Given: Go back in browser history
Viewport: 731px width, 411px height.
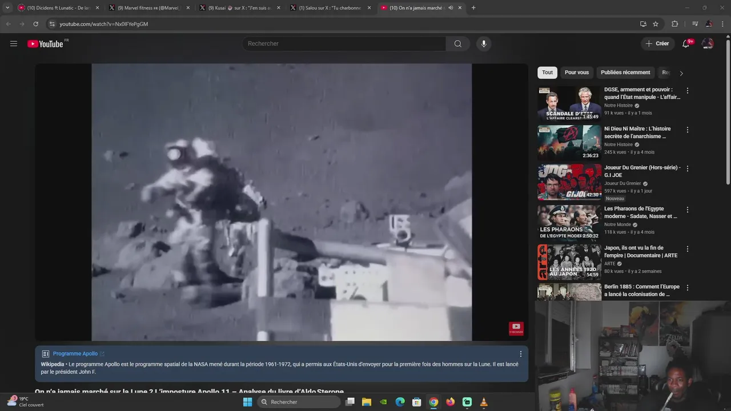Looking at the screenshot, I should [x=8, y=24].
